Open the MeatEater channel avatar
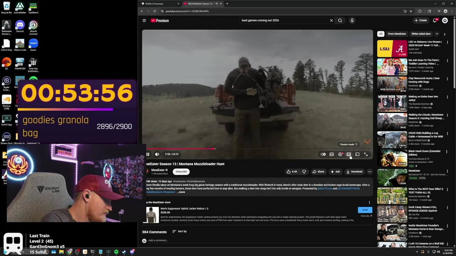The image size is (456, 256). pyautogui.click(x=147, y=171)
